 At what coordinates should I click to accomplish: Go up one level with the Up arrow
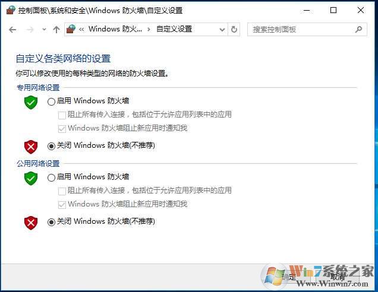pyautogui.click(x=56, y=30)
